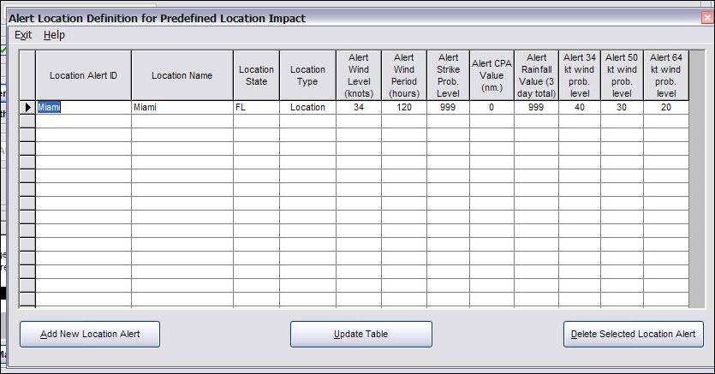Edit Alert Rainfall Value cell 999
Screen dimensions: 715x374
536,108
